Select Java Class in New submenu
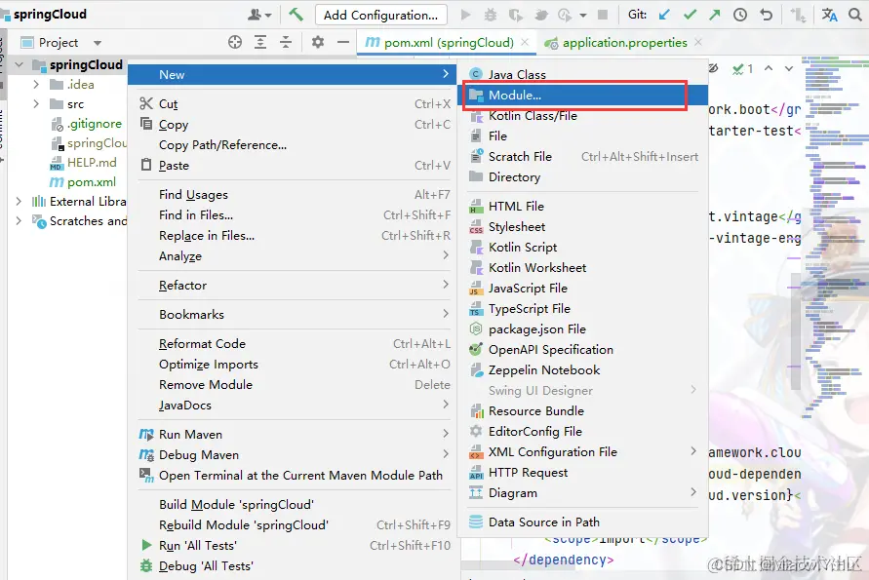869x580 pixels. 582,75
